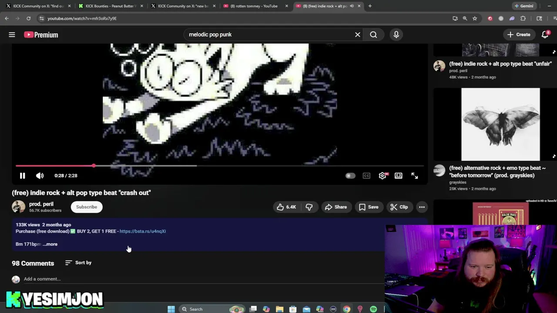Open Spotify from taskbar

(x=373, y=309)
